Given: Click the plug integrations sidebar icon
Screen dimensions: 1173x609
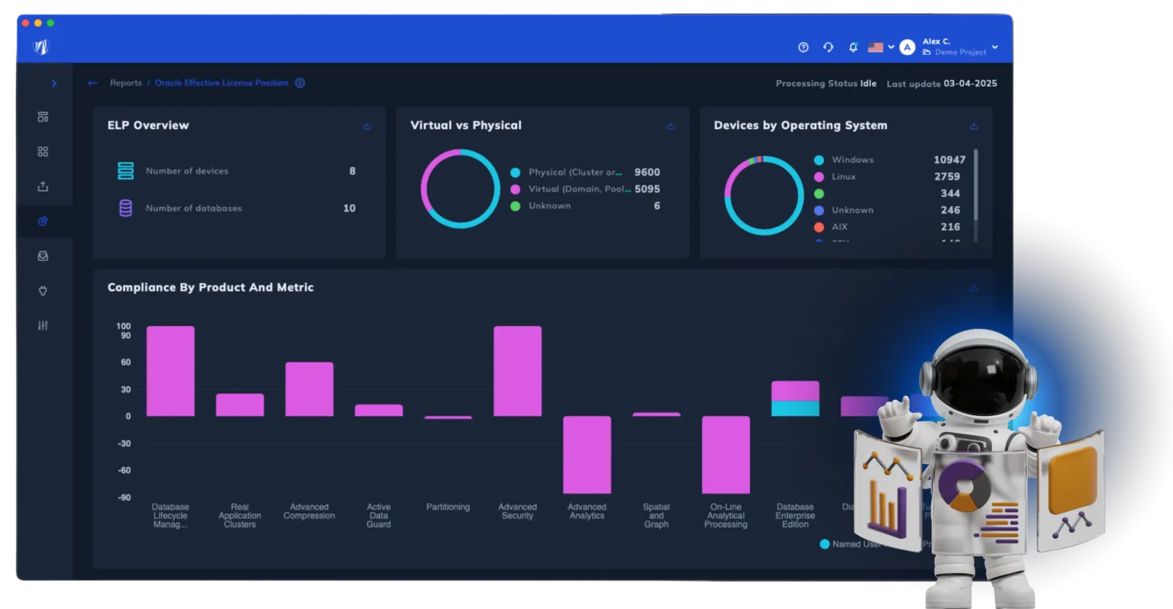Looking at the screenshot, I should coord(43,291).
